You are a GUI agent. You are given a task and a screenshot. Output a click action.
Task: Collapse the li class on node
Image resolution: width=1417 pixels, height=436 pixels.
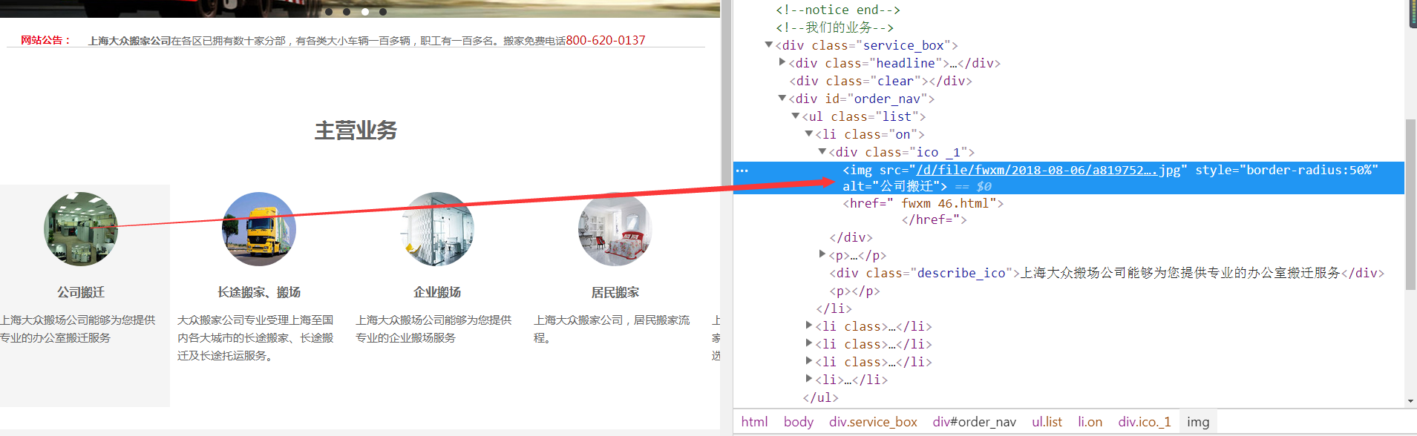tap(809, 134)
